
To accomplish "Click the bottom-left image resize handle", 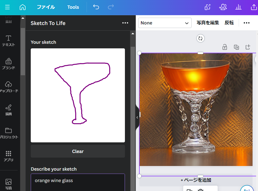I will point(139,176).
